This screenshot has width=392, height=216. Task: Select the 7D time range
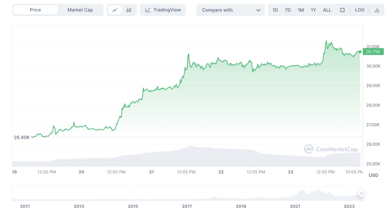[288, 10]
